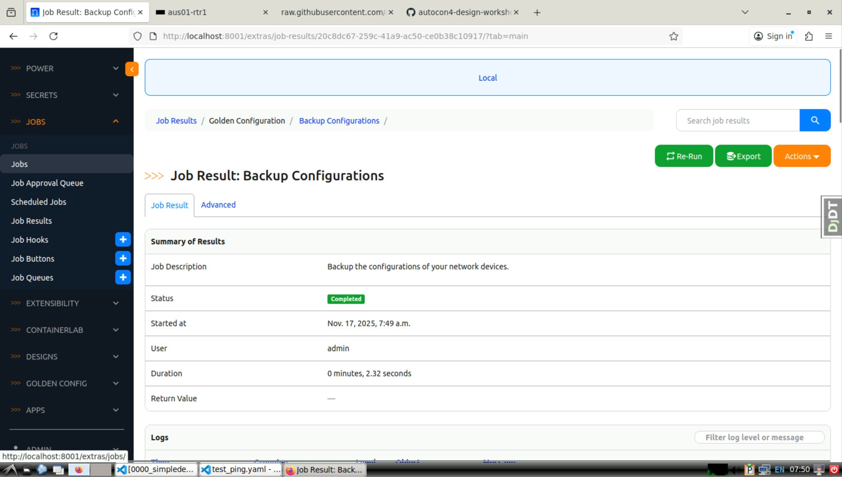Screen dimensions: 842x477
Task: Expand the CONTAINERLAB sidebar section
Action: point(65,330)
